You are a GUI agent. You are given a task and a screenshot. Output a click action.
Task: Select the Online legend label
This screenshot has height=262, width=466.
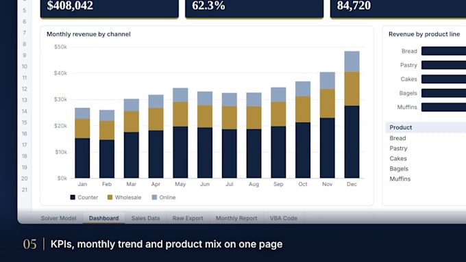click(167, 197)
